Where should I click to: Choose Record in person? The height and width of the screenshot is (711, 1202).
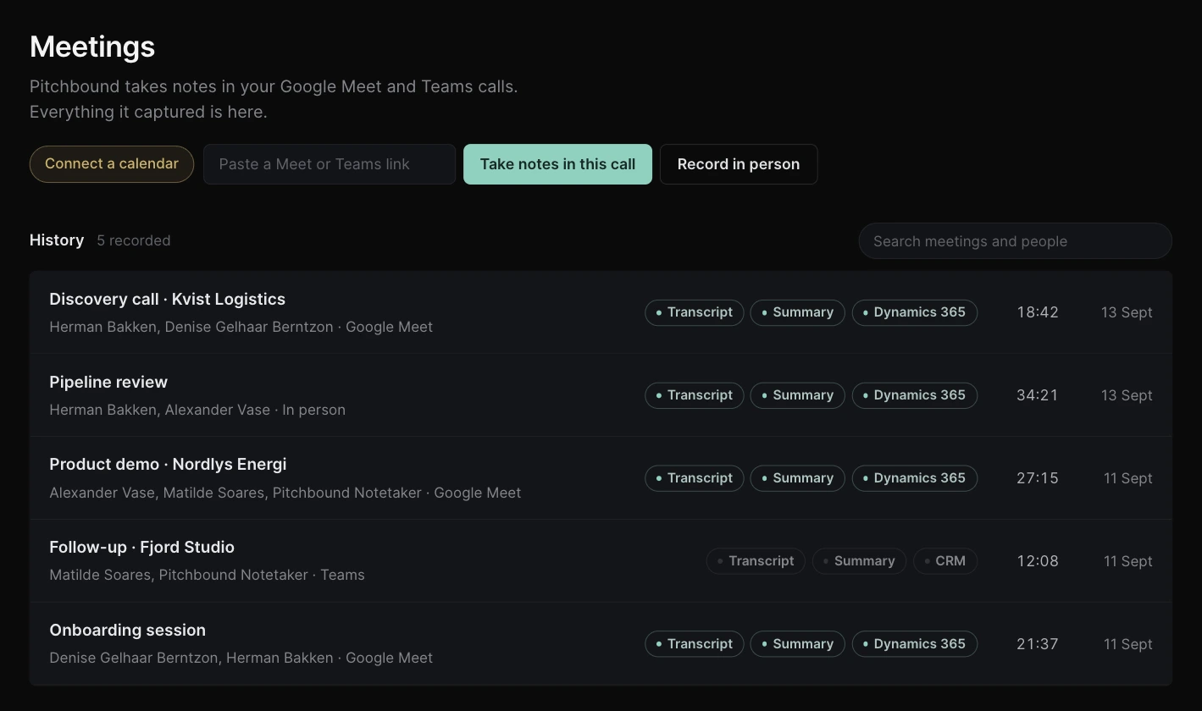click(x=739, y=164)
